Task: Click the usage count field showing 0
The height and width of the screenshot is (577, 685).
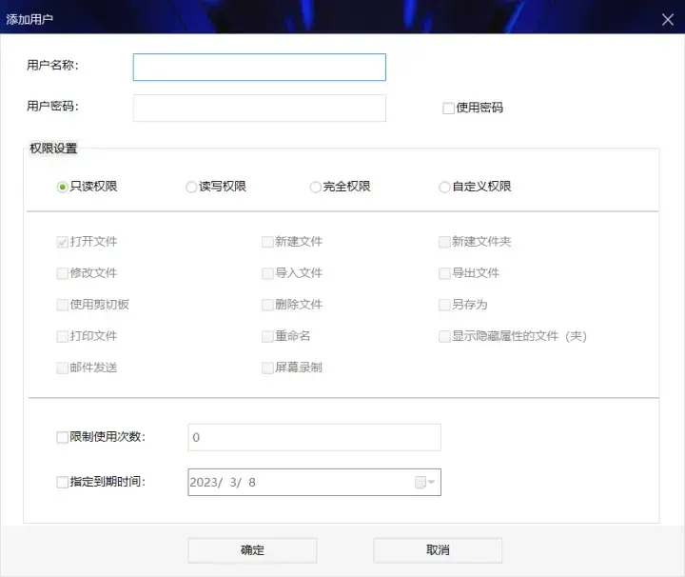Action: click(314, 438)
